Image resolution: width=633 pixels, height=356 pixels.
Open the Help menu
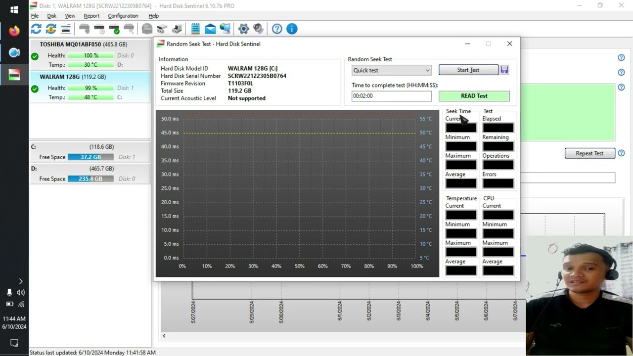(x=154, y=16)
